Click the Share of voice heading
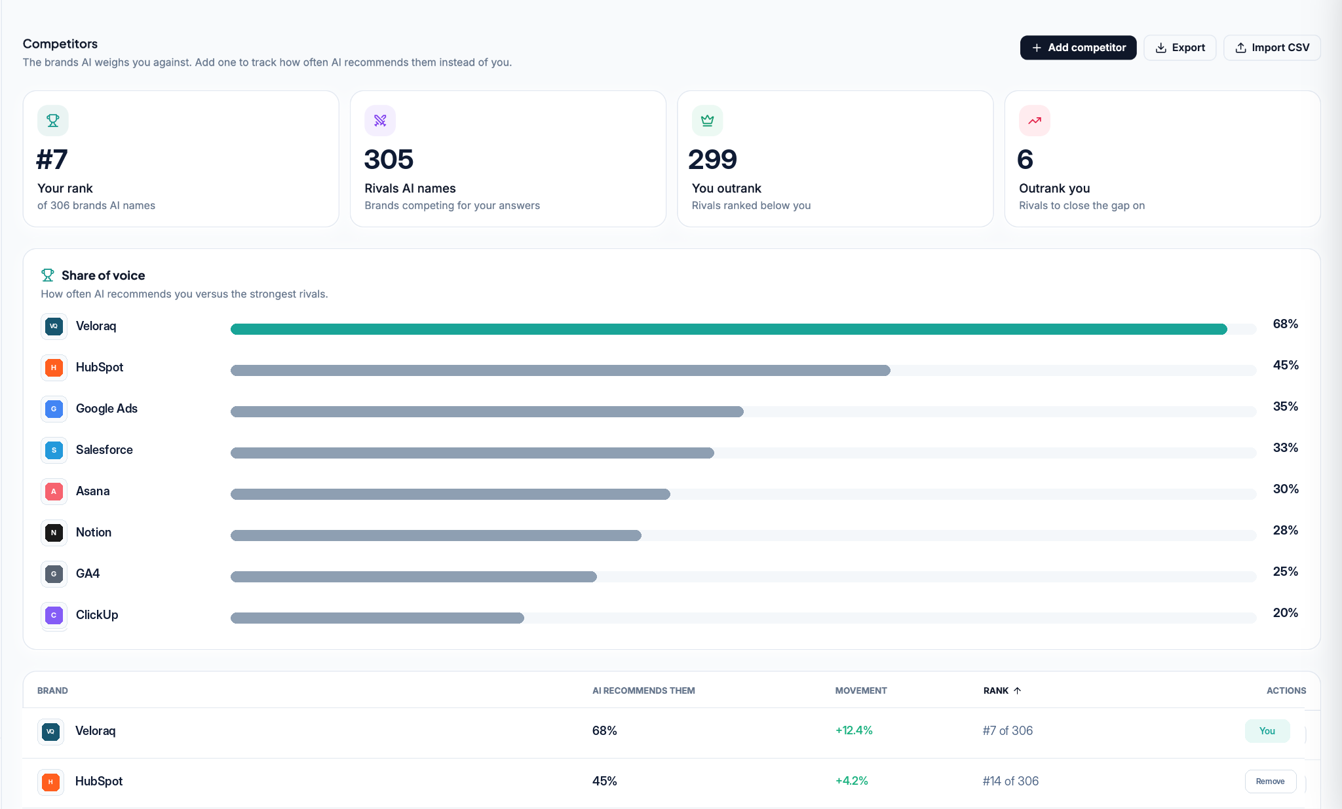This screenshot has height=809, width=1342. 103,275
